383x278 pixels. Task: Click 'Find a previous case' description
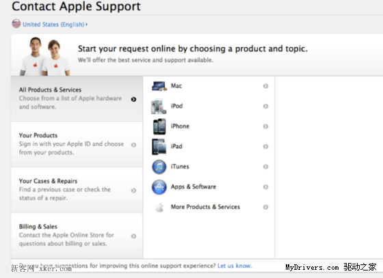tap(65, 194)
